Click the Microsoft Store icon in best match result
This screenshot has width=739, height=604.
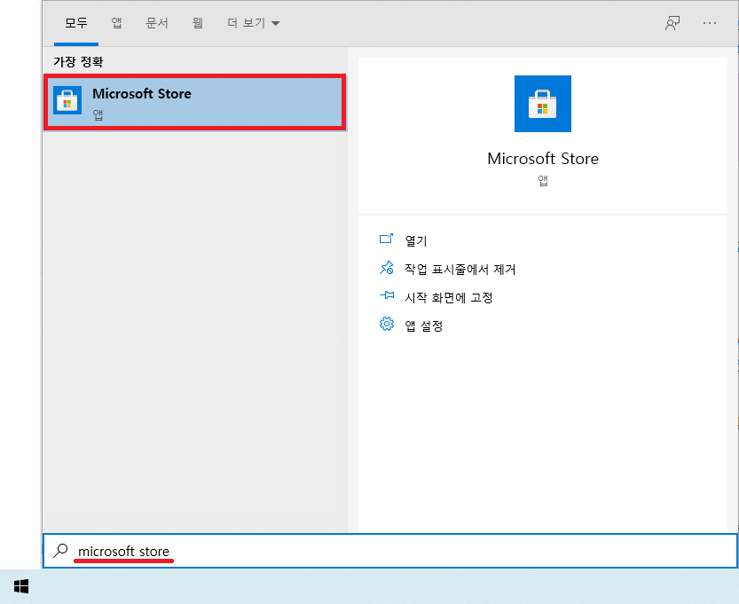point(67,100)
